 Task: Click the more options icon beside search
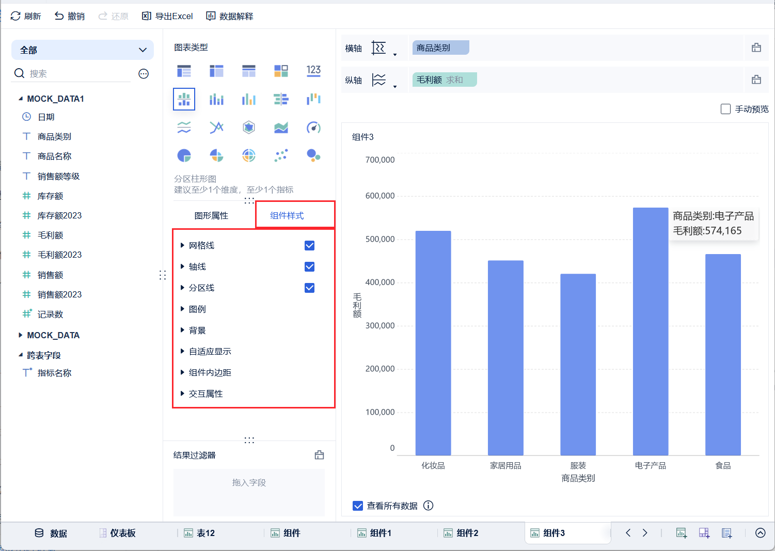pos(144,74)
